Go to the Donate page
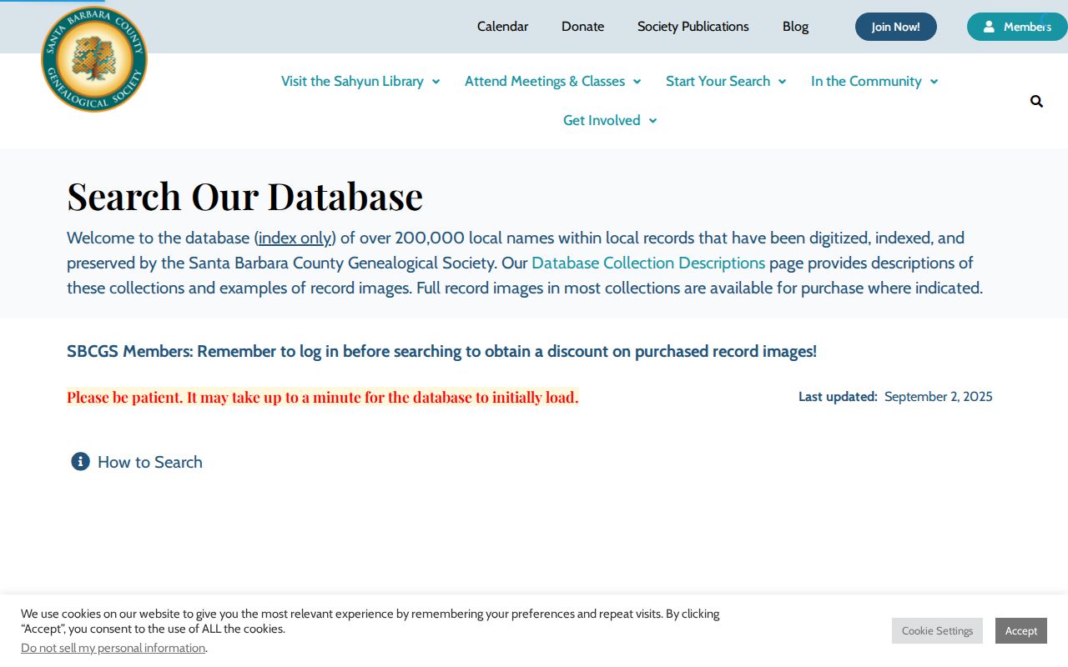This screenshot has height=667, width=1068. coord(582,27)
